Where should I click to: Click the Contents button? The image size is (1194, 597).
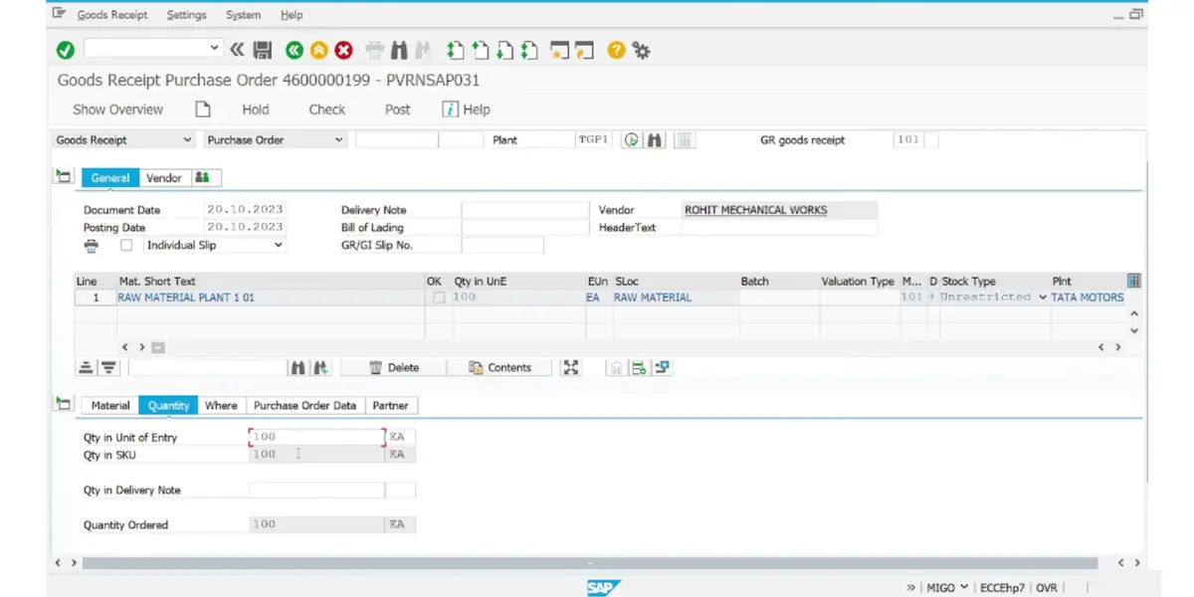point(499,367)
